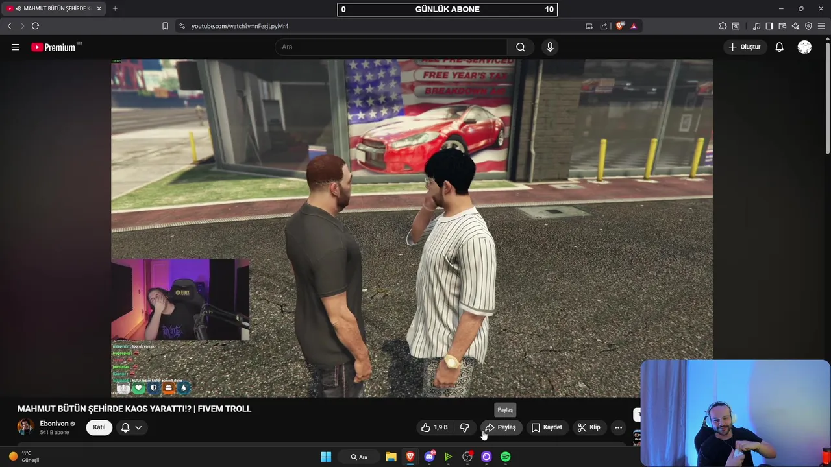Click the video player area

coord(412,228)
